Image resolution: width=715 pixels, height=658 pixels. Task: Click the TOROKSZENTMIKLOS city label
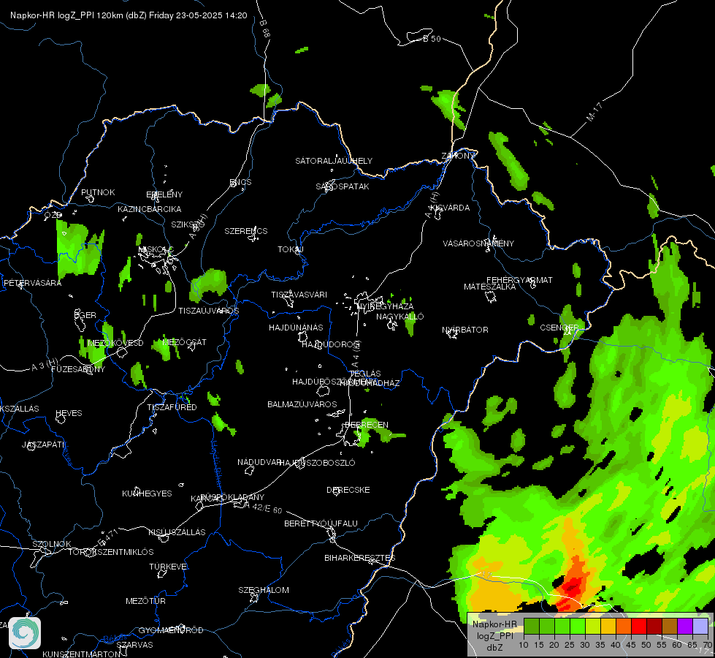[111, 551]
